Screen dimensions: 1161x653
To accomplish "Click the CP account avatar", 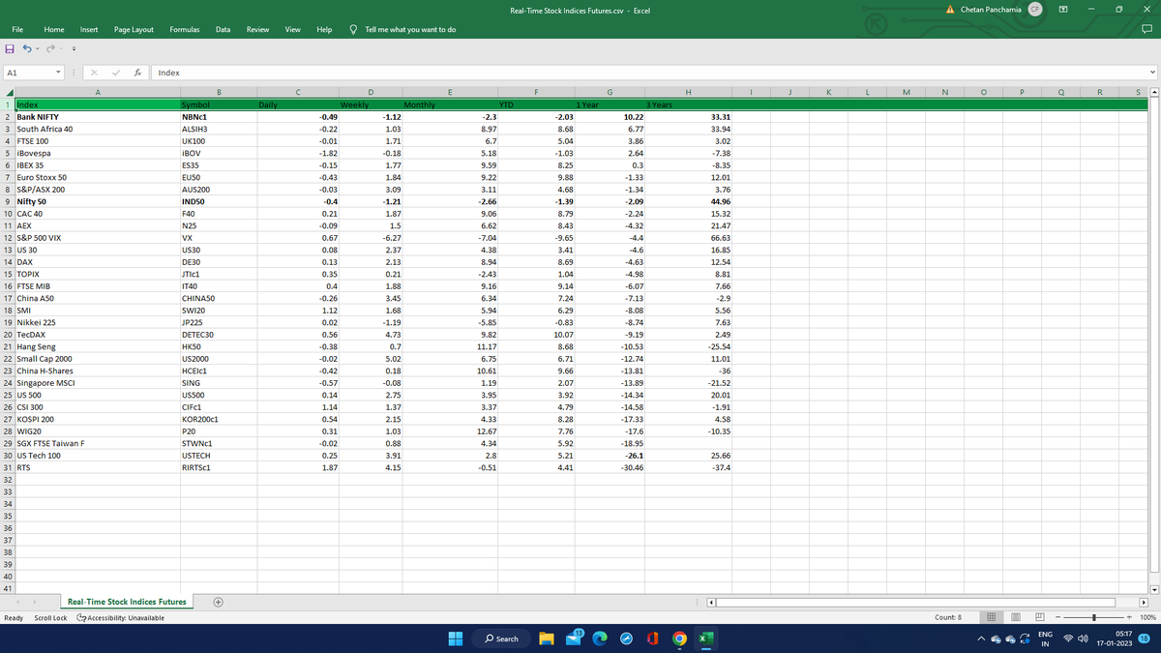I will coord(1034,10).
